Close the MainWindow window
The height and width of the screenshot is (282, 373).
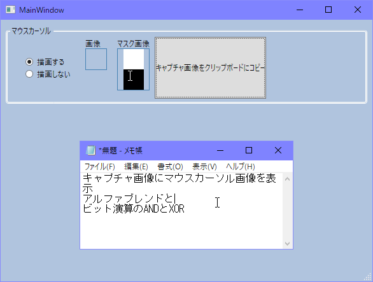click(358, 10)
